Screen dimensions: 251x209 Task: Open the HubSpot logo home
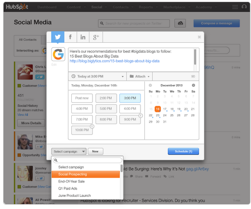pyautogui.click(x=17, y=7)
